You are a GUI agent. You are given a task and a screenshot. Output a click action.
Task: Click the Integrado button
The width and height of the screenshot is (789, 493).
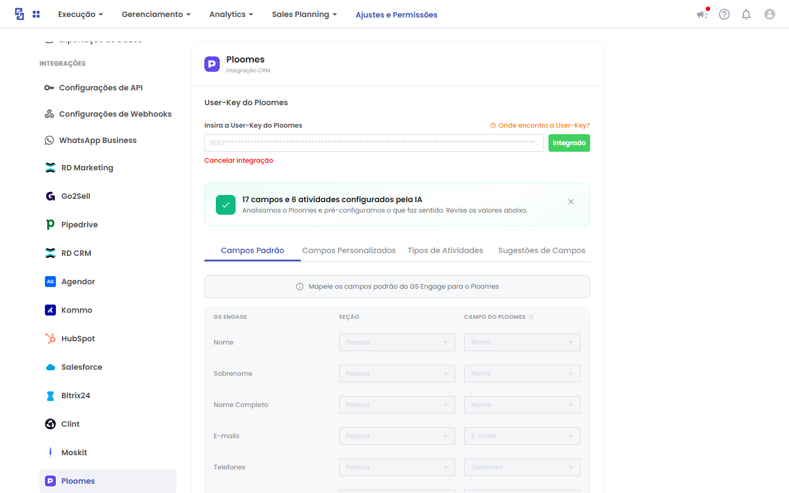pyautogui.click(x=569, y=143)
